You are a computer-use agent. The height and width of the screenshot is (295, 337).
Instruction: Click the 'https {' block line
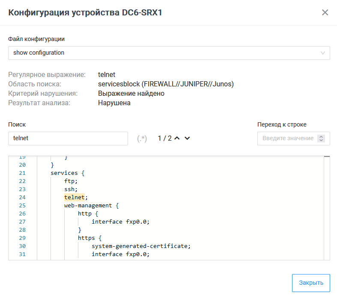[x=89, y=238]
